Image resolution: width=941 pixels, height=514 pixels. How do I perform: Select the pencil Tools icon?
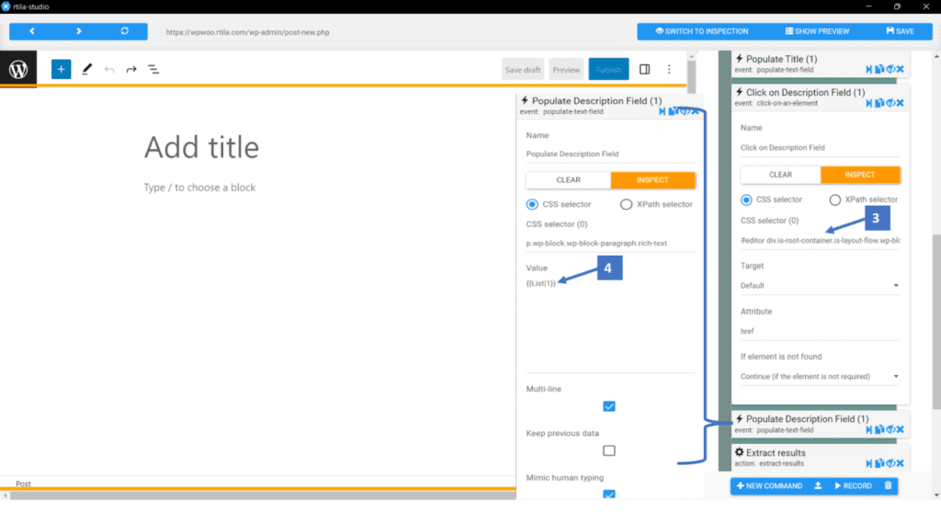click(87, 69)
